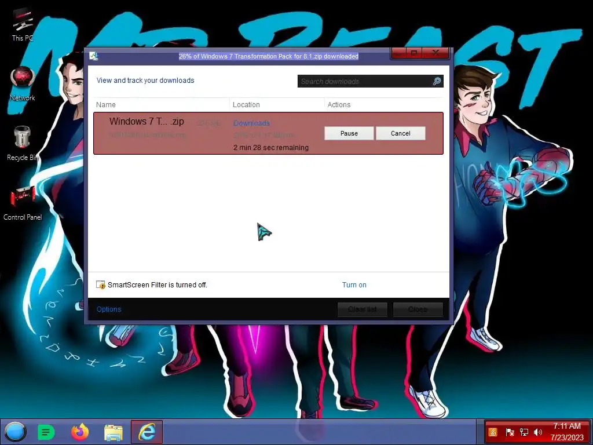The height and width of the screenshot is (445, 593).
Task: Open the Downloads location link
Action: tap(251, 123)
